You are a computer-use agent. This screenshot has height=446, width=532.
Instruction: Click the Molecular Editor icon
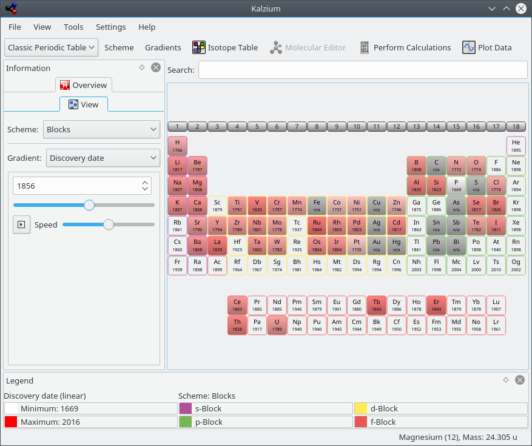pos(276,47)
